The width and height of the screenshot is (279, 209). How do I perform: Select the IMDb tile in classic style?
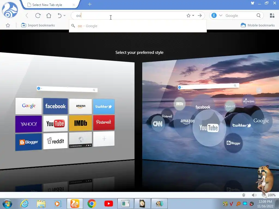tap(80, 123)
